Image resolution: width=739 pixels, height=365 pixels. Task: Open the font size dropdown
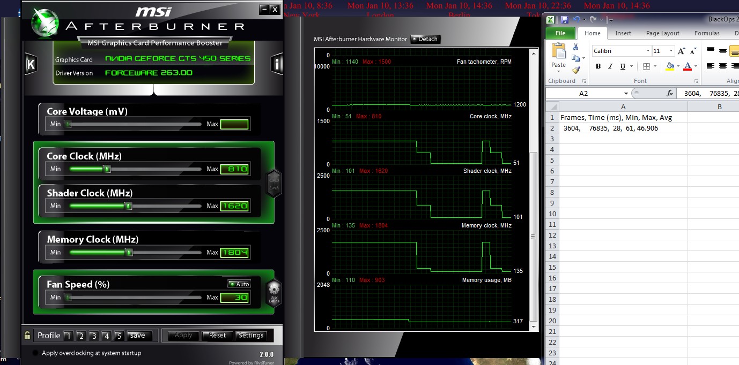pyautogui.click(x=671, y=51)
